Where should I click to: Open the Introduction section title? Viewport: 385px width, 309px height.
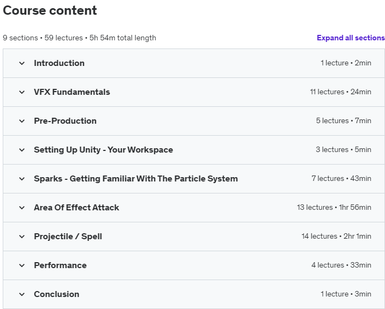pyautogui.click(x=59, y=63)
